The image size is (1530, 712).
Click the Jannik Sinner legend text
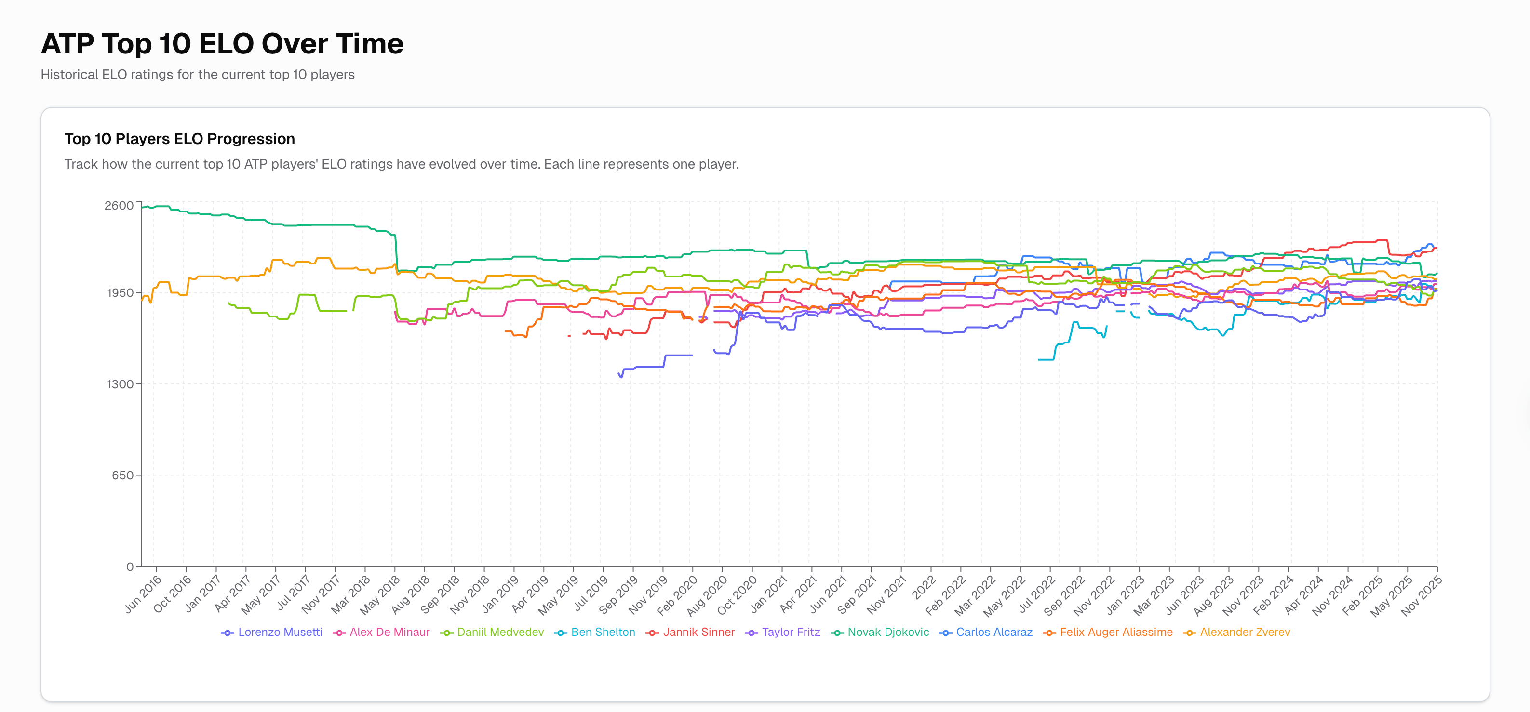click(698, 633)
